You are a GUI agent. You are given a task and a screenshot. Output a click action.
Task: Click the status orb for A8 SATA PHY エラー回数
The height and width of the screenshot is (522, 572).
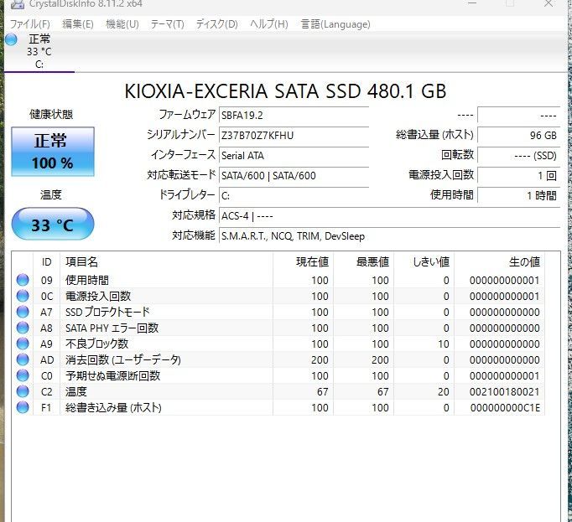coord(23,328)
